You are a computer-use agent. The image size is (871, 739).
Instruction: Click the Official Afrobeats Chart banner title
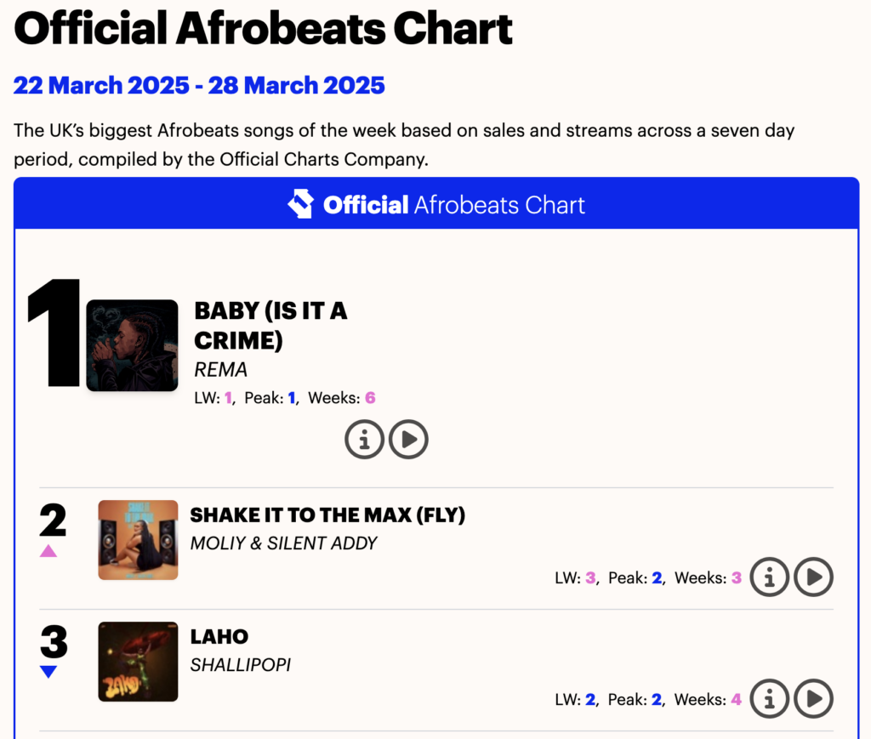[454, 205]
